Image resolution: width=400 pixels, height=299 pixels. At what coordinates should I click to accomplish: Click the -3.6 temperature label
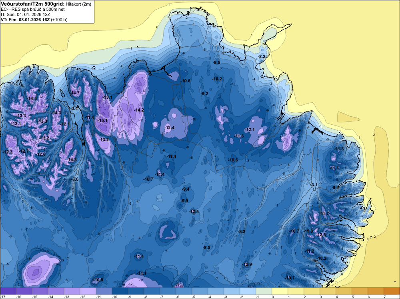75,179
